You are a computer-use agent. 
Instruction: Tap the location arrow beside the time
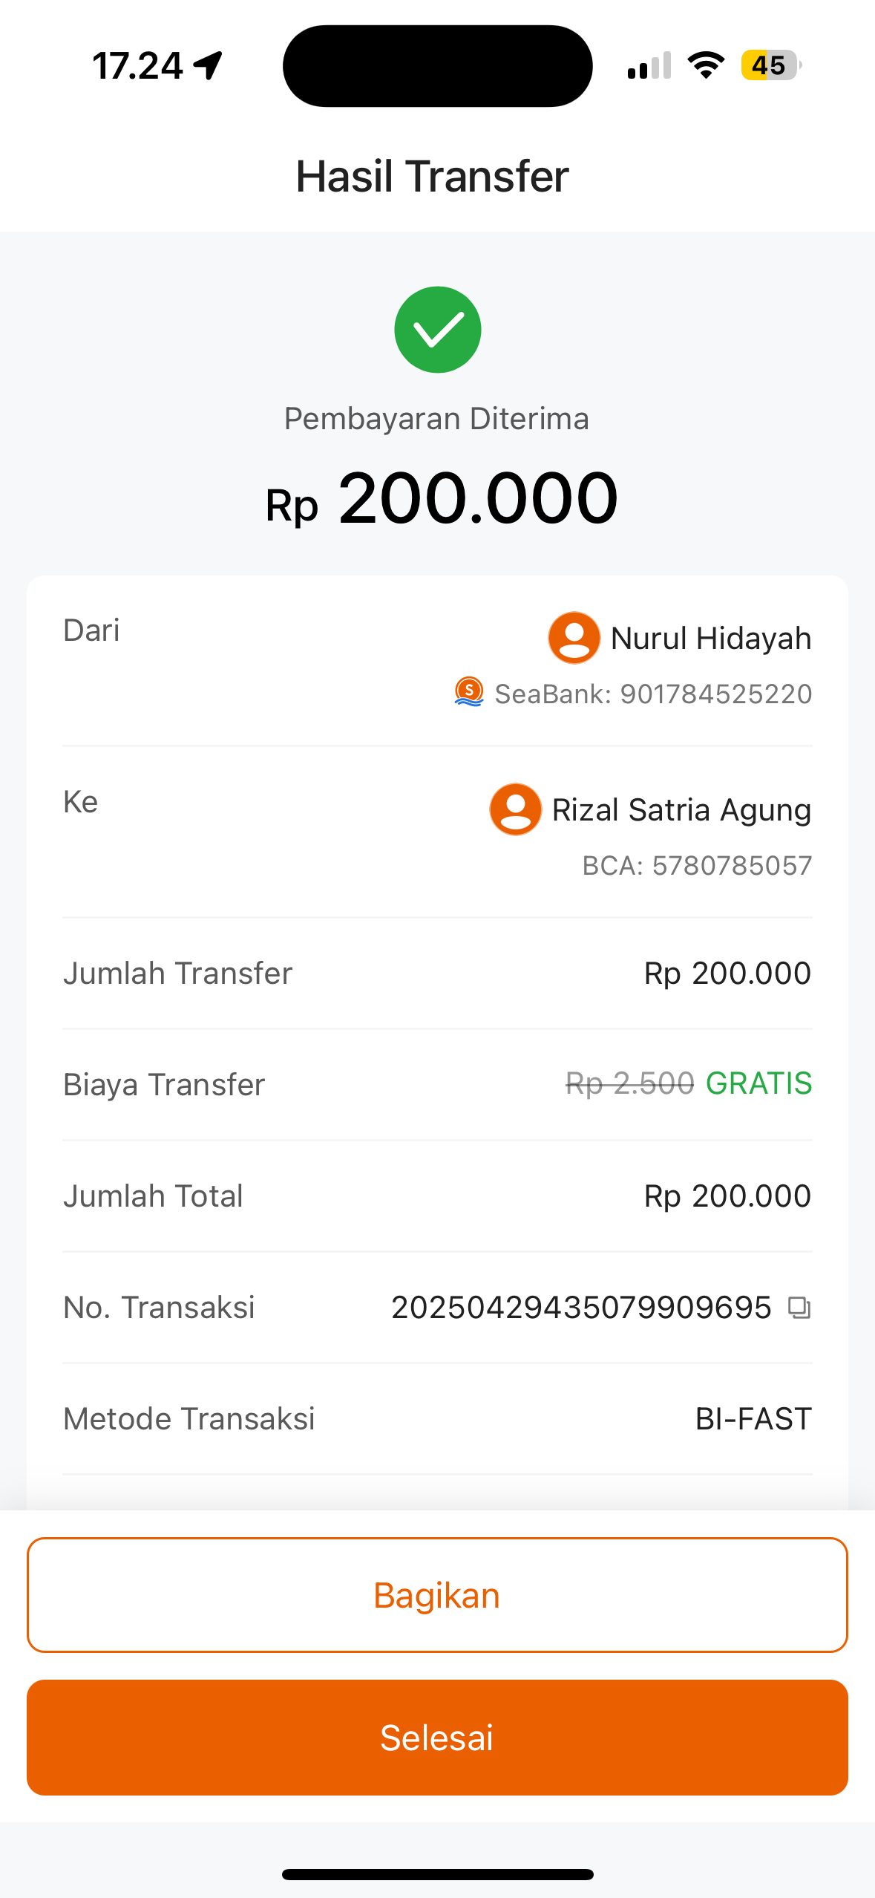tap(209, 65)
